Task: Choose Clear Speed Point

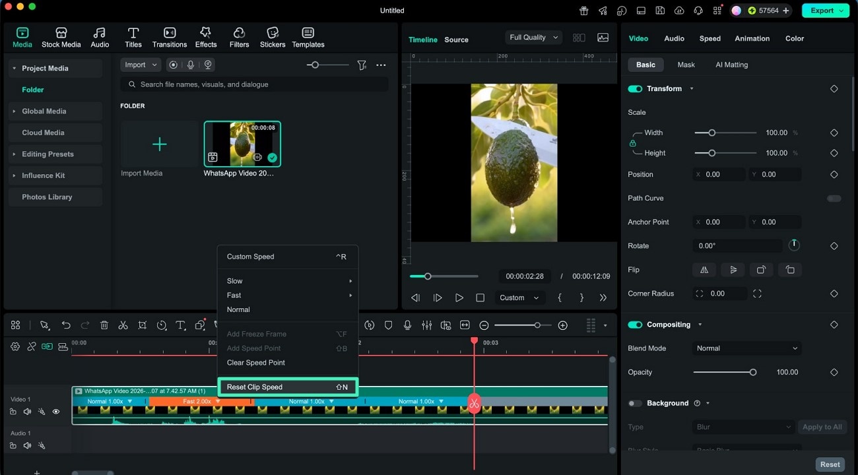Action: [287, 362]
